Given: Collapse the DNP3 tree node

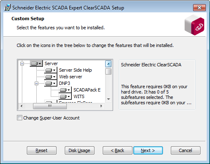Looking at the screenshot, I should 36,83.
